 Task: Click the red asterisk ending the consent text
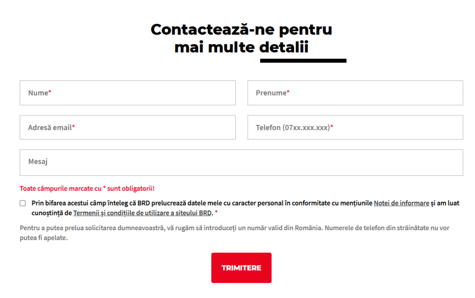click(216, 213)
